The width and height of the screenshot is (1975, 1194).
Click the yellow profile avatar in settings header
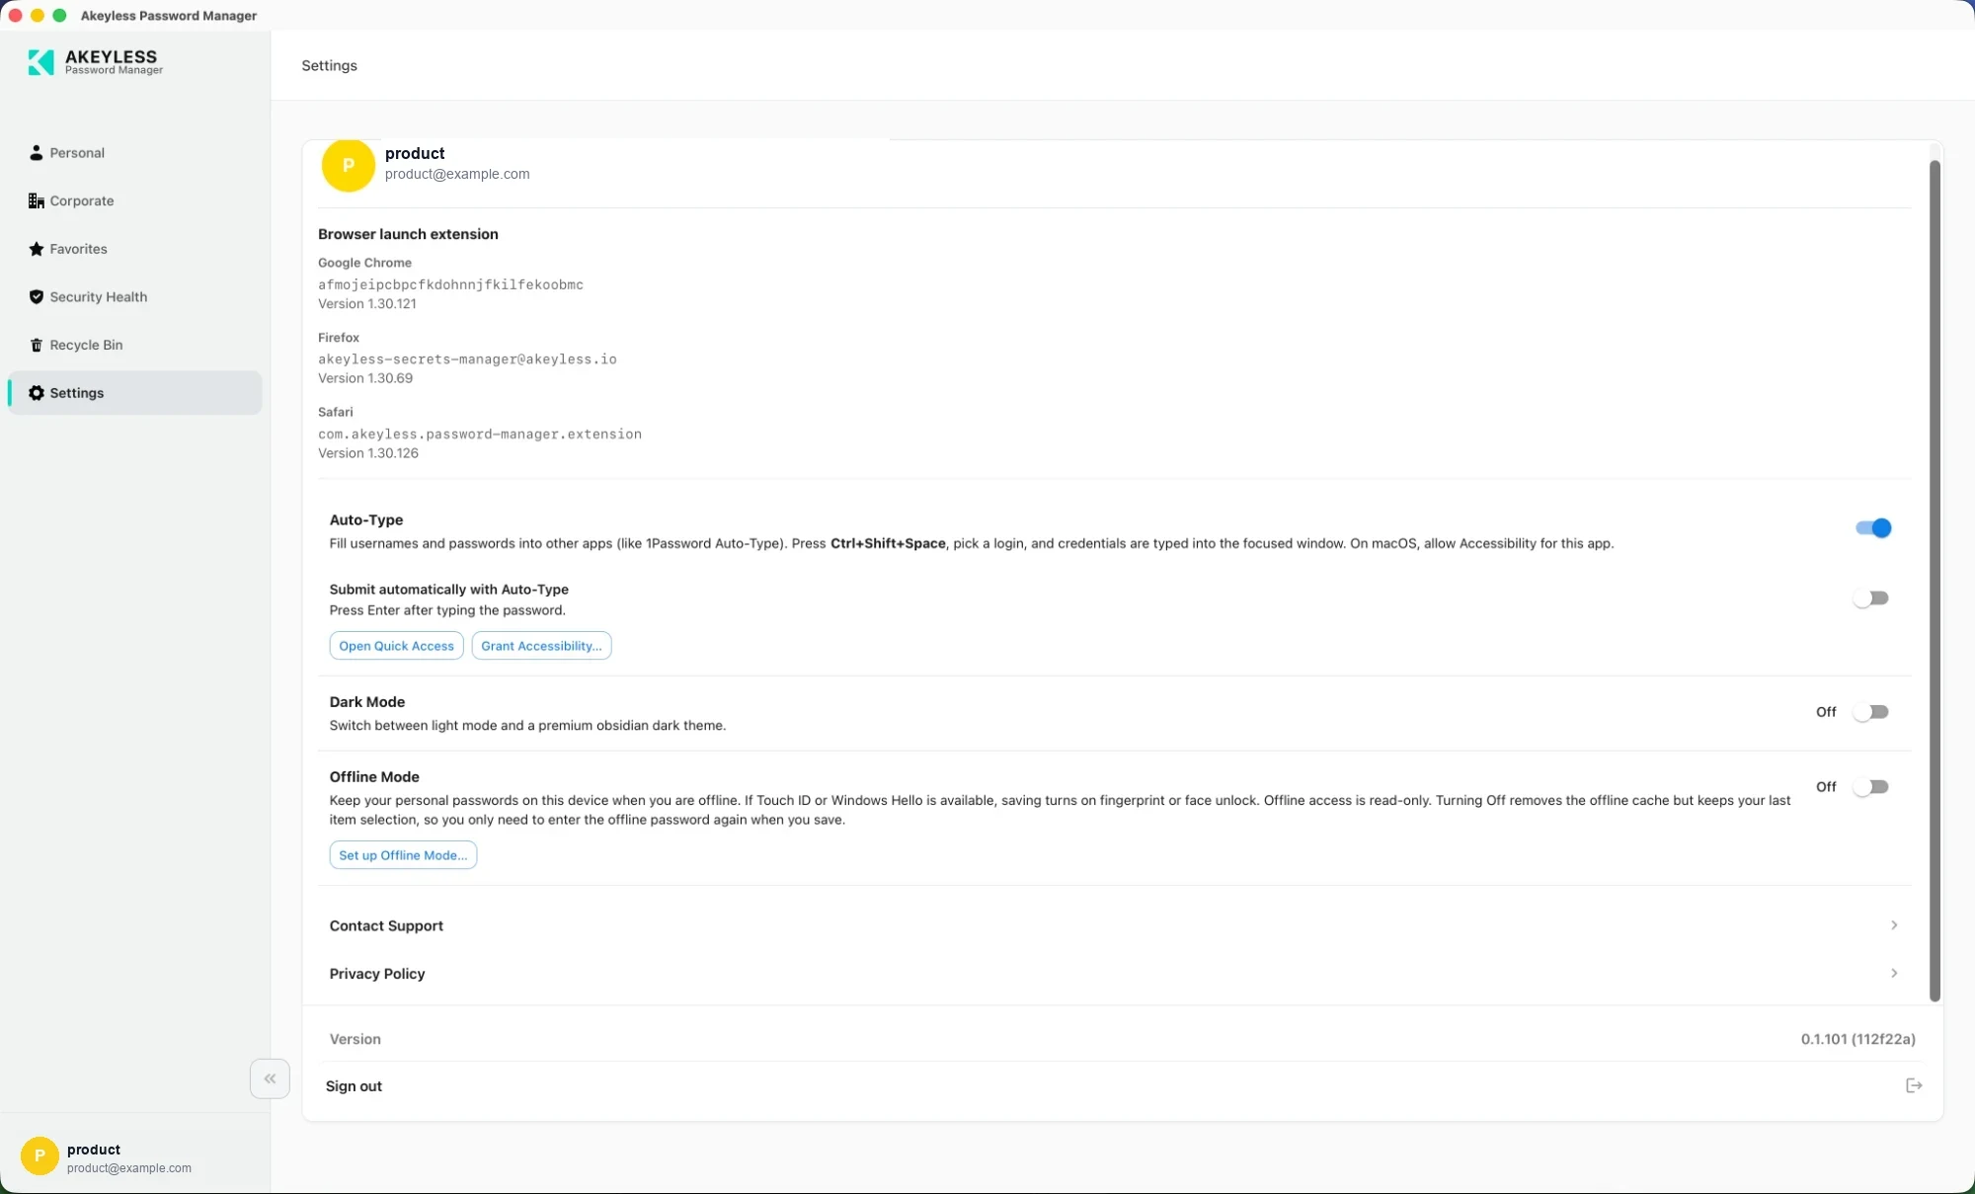pos(348,165)
